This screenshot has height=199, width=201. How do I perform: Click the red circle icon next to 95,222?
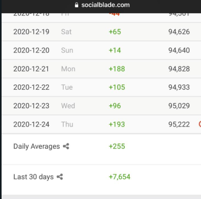200,124
